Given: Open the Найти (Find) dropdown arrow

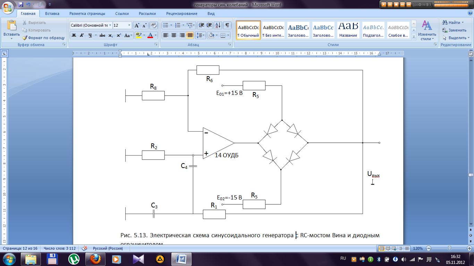Looking at the screenshot, I should 463,23.
